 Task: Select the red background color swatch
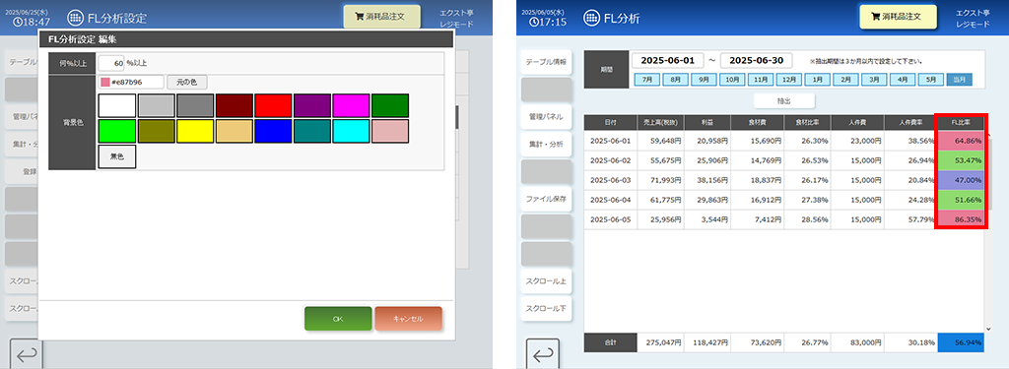(x=274, y=105)
